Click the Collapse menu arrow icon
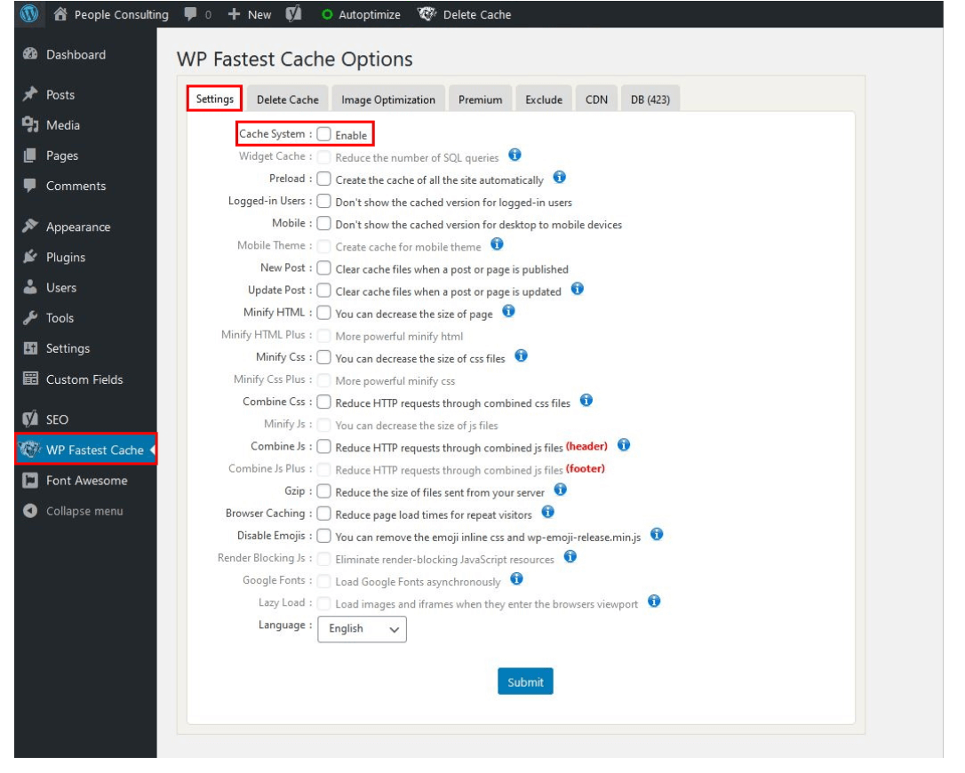965x773 pixels. [x=30, y=511]
